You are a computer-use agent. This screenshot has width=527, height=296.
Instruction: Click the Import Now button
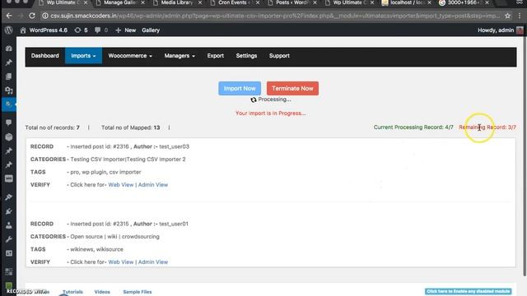click(240, 88)
